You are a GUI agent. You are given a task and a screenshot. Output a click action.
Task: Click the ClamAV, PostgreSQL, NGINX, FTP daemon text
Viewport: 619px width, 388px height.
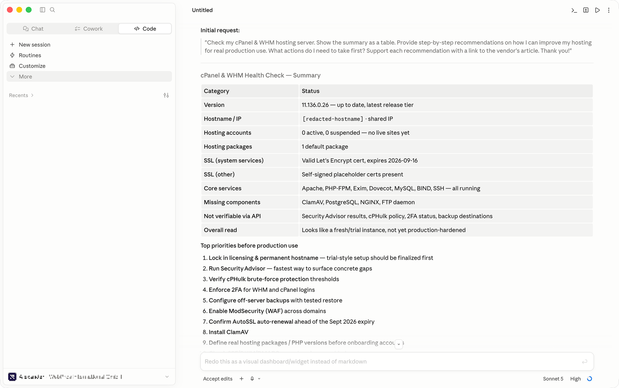[x=358, y=202]
